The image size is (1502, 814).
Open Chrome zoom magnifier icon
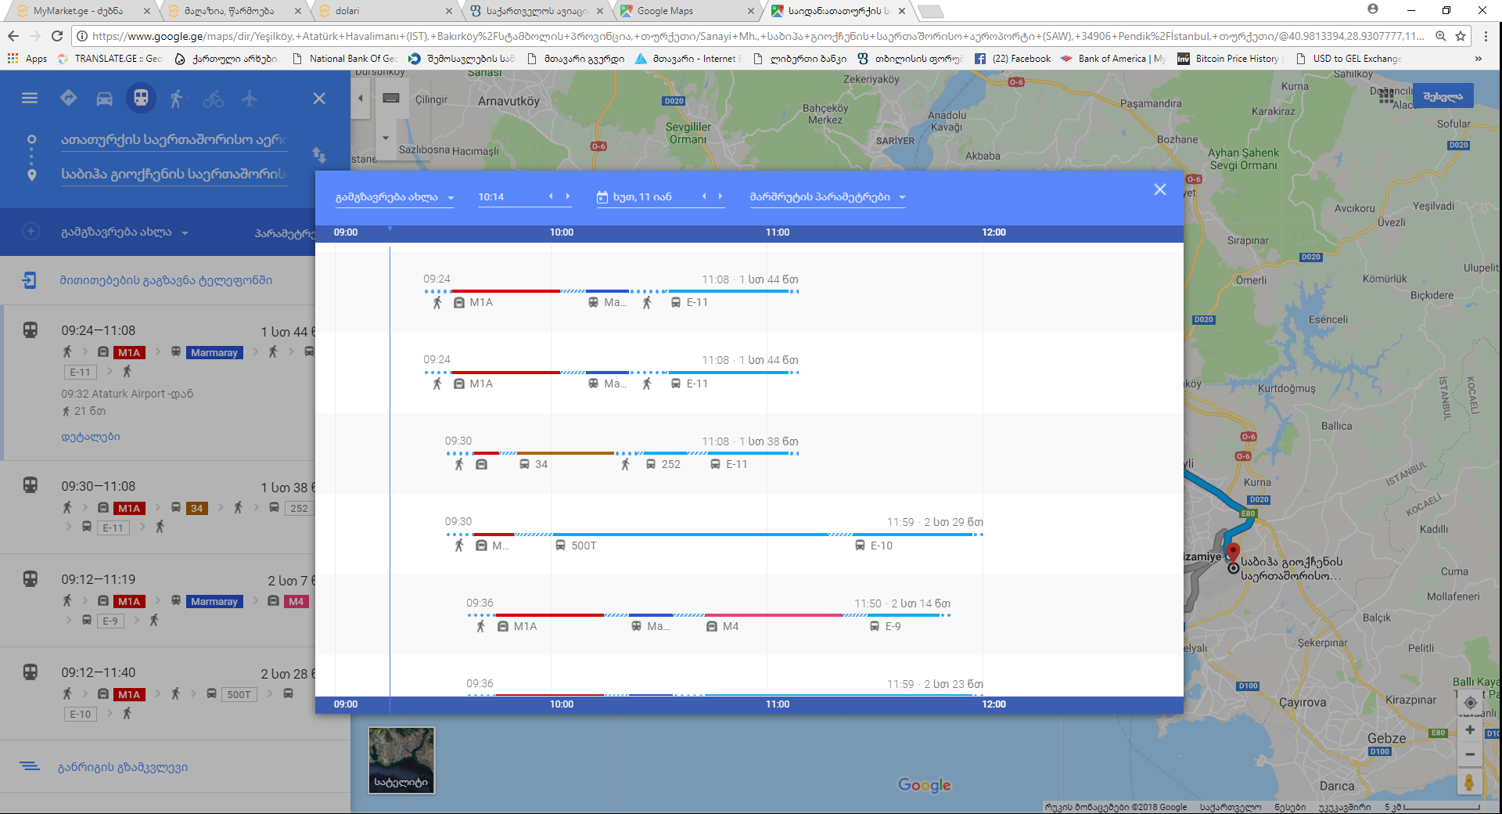pos(1440,36)
